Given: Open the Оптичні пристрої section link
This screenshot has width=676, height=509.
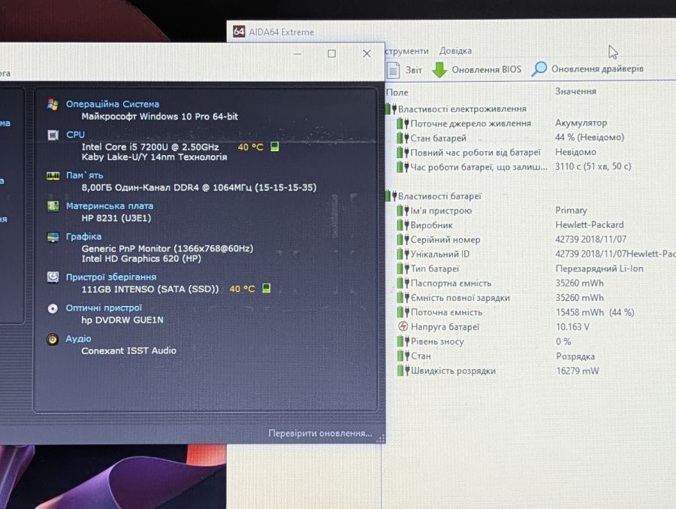Looking at the screenshot, I should [x=104, y=308].
